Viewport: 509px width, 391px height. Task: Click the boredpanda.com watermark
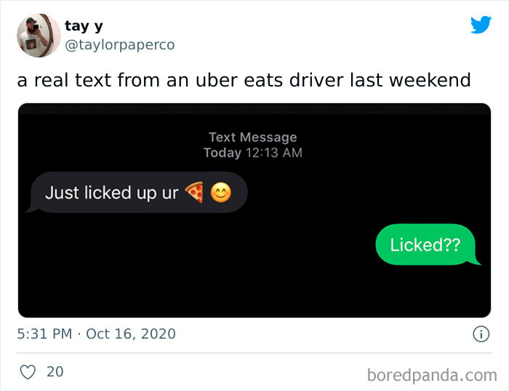coord(432,375)
